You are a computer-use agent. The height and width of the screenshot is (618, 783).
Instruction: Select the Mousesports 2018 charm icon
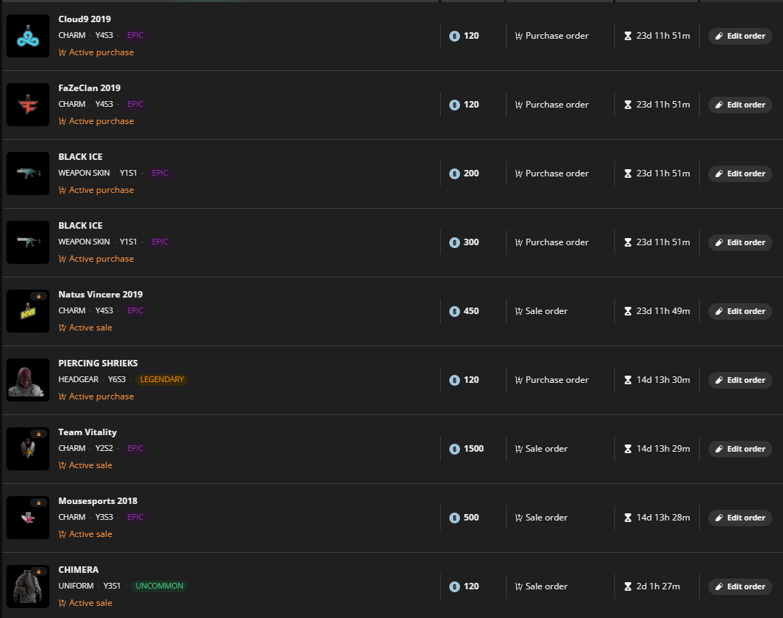28,518
